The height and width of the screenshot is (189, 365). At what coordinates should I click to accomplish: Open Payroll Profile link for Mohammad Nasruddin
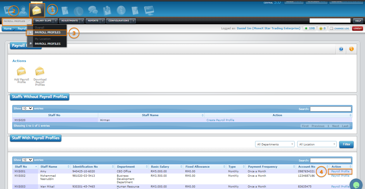point(340,176)
